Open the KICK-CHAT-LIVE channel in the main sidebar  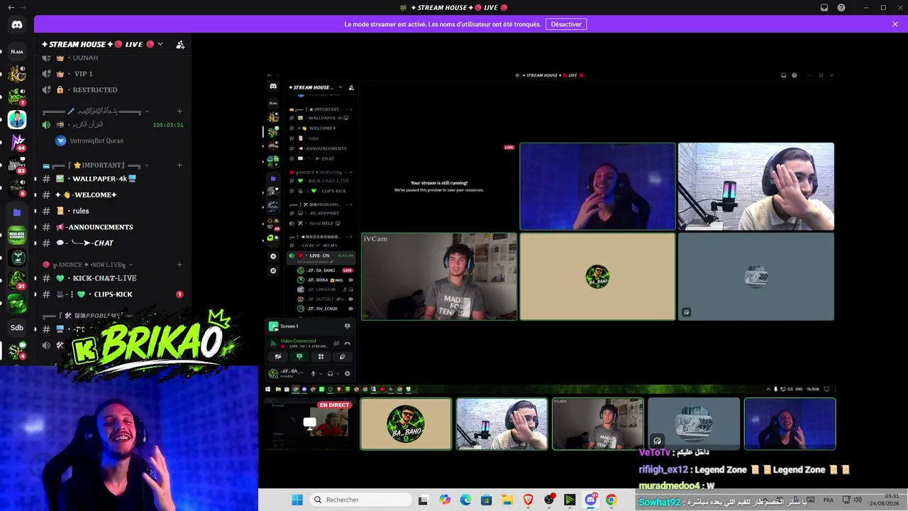113,278
